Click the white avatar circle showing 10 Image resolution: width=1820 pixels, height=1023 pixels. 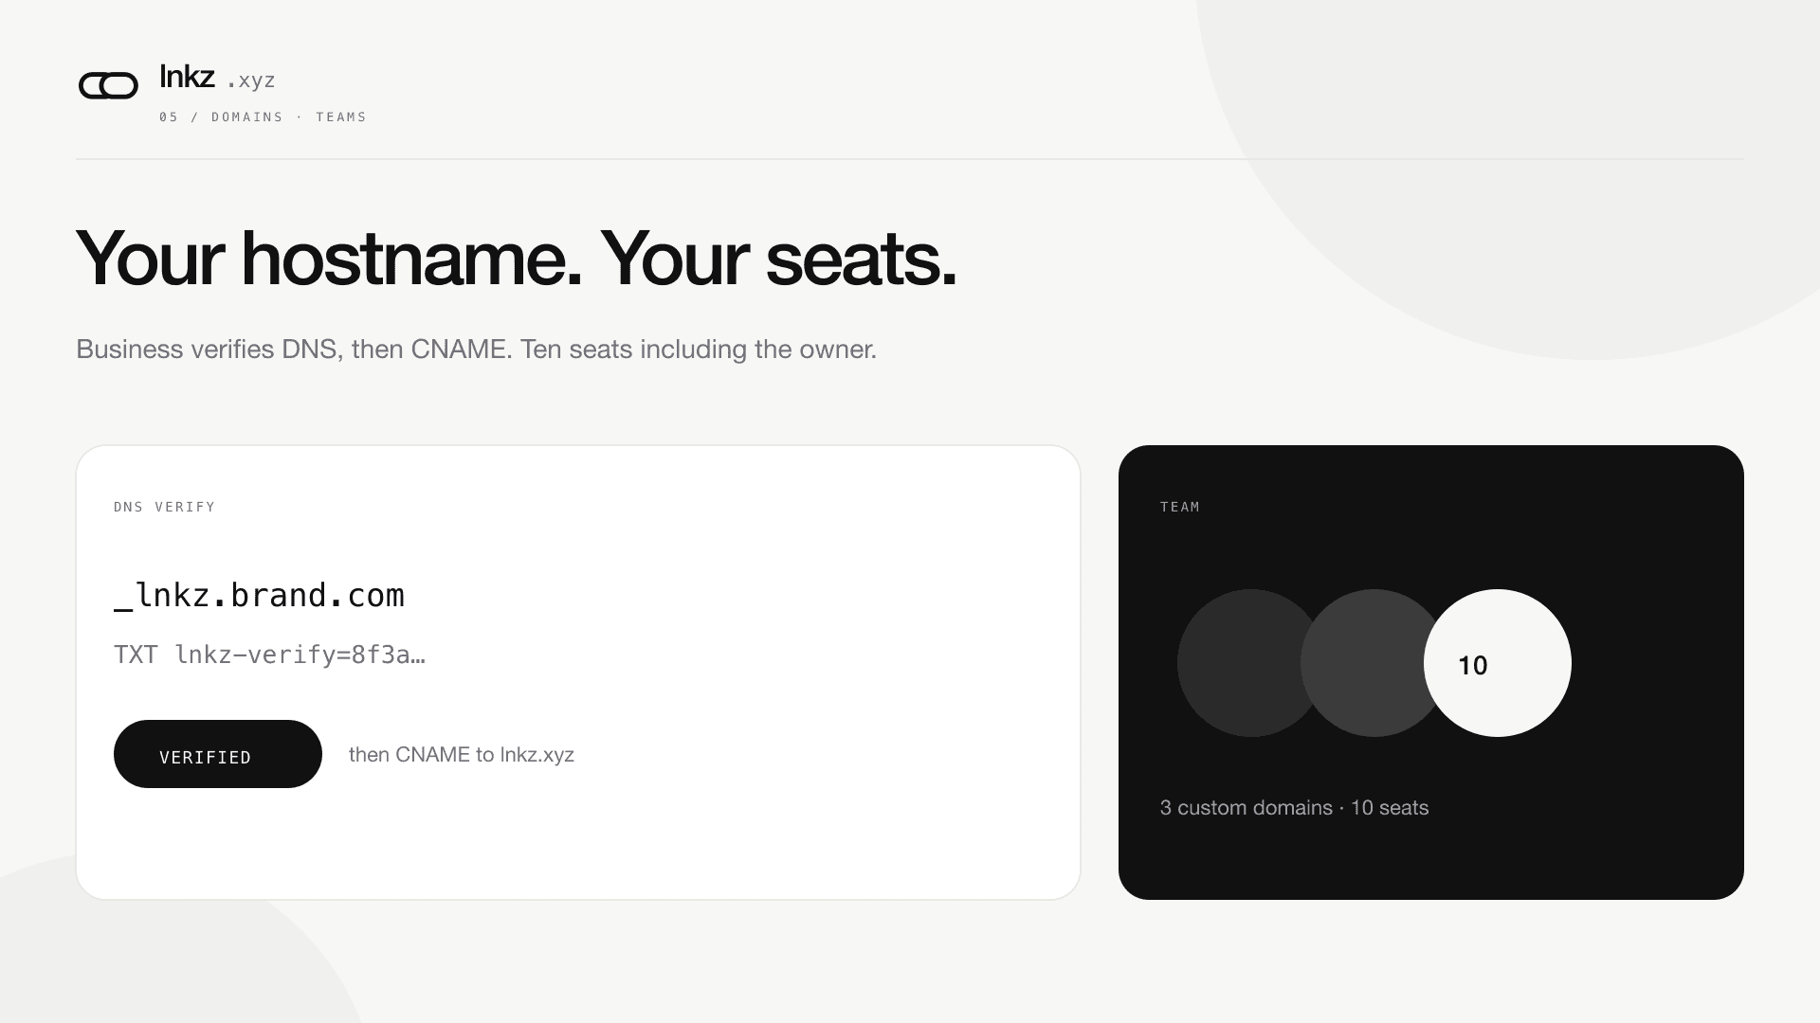pos(1498,663)
